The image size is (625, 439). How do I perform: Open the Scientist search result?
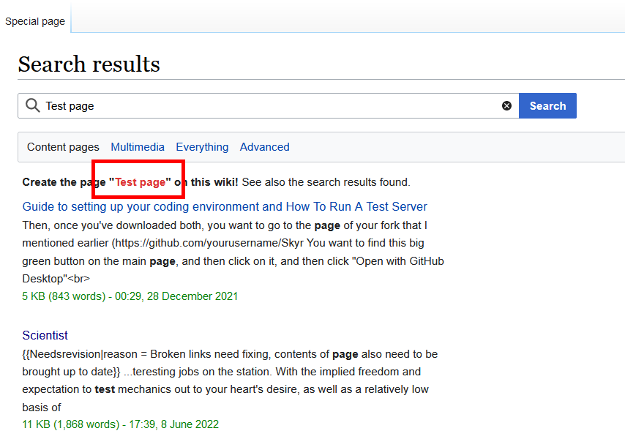click(x=45, y=335)
